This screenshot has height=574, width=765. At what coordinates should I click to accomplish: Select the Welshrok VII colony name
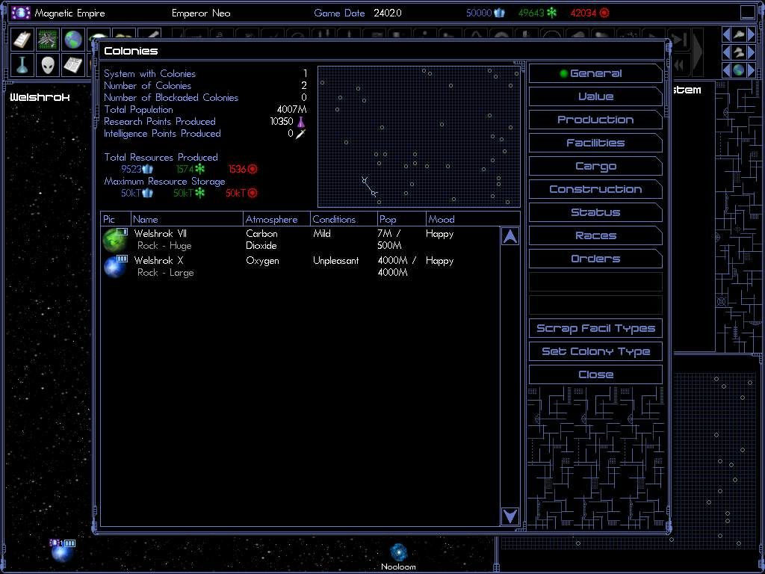161,234
